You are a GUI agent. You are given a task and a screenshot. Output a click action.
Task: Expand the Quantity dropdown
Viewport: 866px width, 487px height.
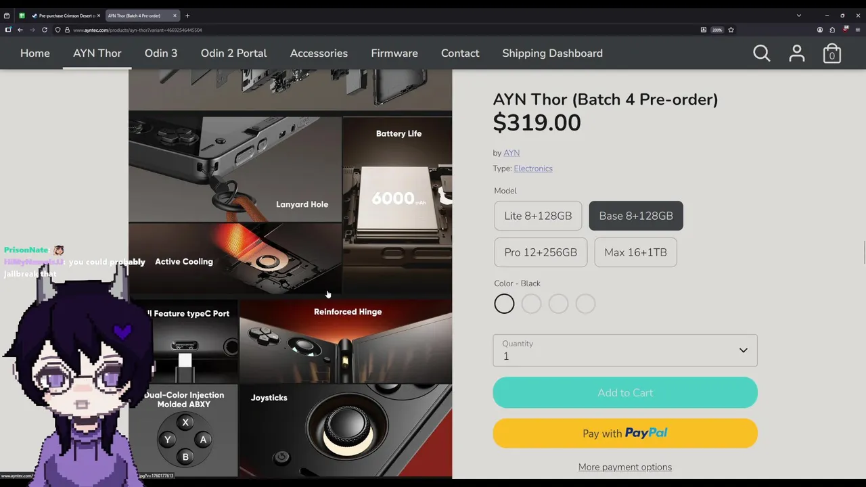[x=625, y=350]
